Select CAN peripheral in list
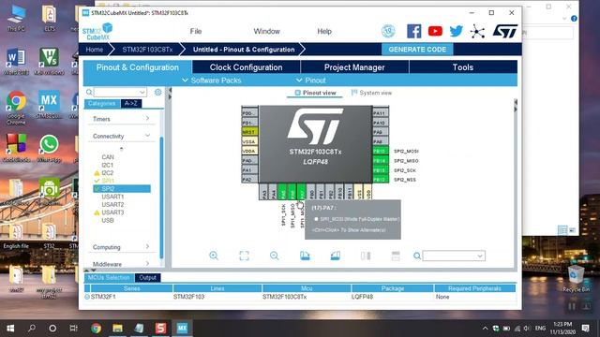This screenshot has width=600, height=337. (x=108, y=157)
